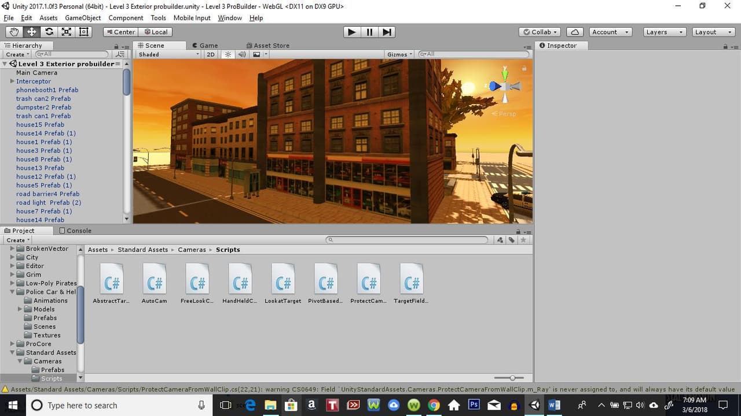Toggle 2D view mode
The height and width of the screenshot is (416, 741).
tap(211, 54)
